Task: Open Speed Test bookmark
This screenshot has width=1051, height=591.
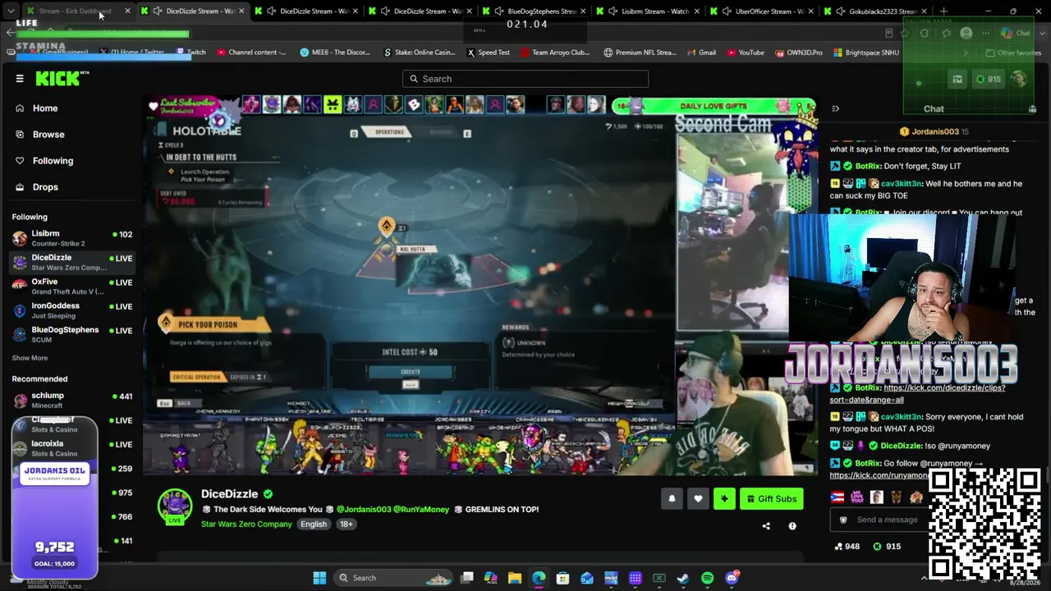Action: (x=489, y=53)
